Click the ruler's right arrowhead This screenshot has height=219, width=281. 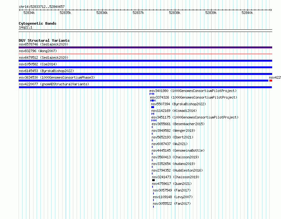tap(271, 10)
